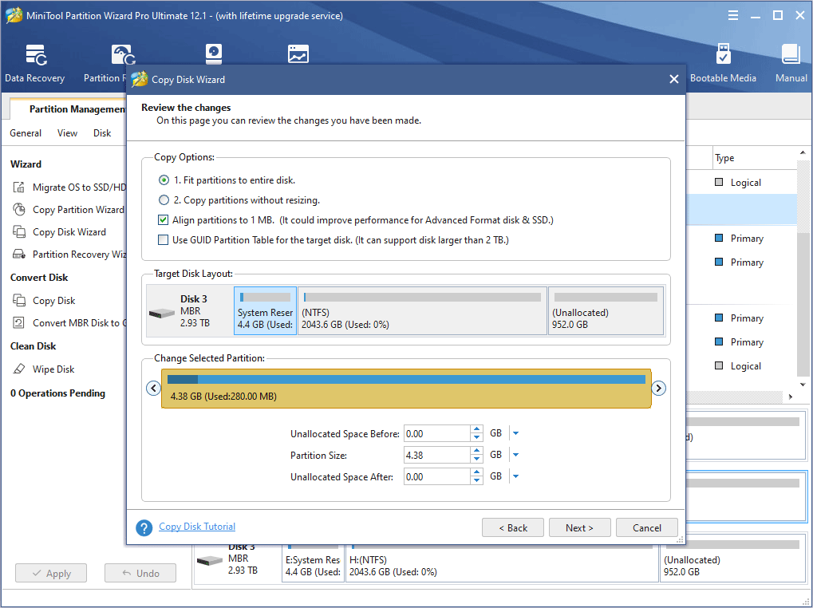Click 0 Operations Pending label
Image resolution: width=813 pixels, height=608 pixels.
click(x=57, y=393)
